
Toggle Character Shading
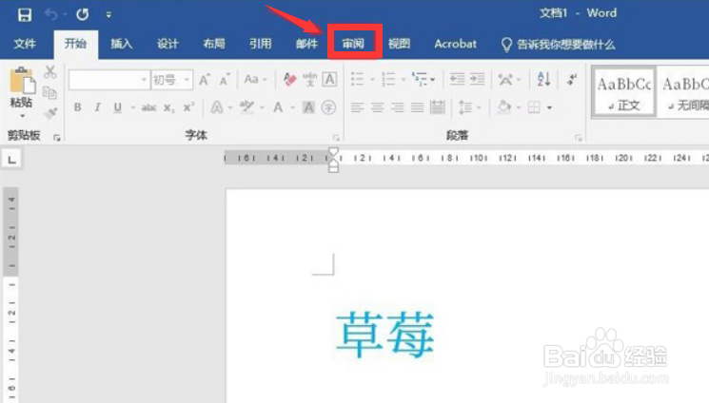309,107
